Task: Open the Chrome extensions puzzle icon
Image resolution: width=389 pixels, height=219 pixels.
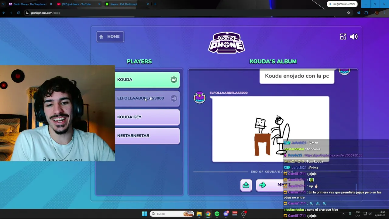Action: click(366, 13)
